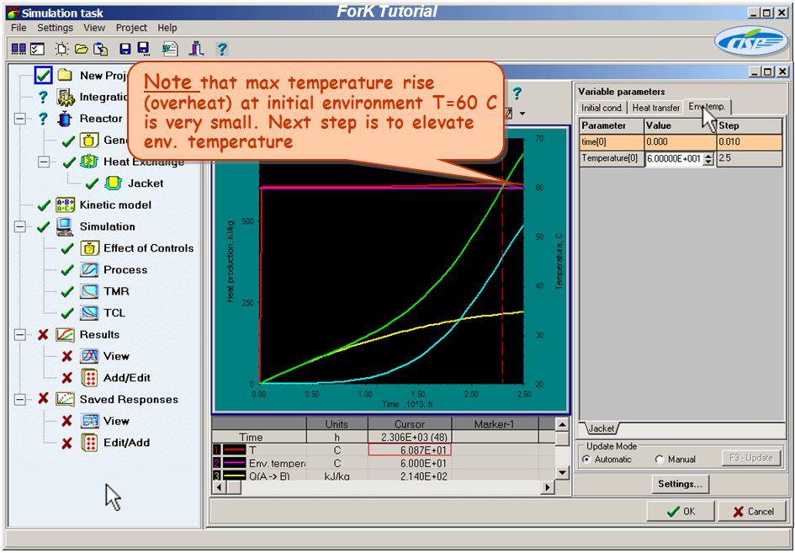Click the Simulation computer icon
Viewport: 795px width, 553px height.
click(x=65, y=226)
